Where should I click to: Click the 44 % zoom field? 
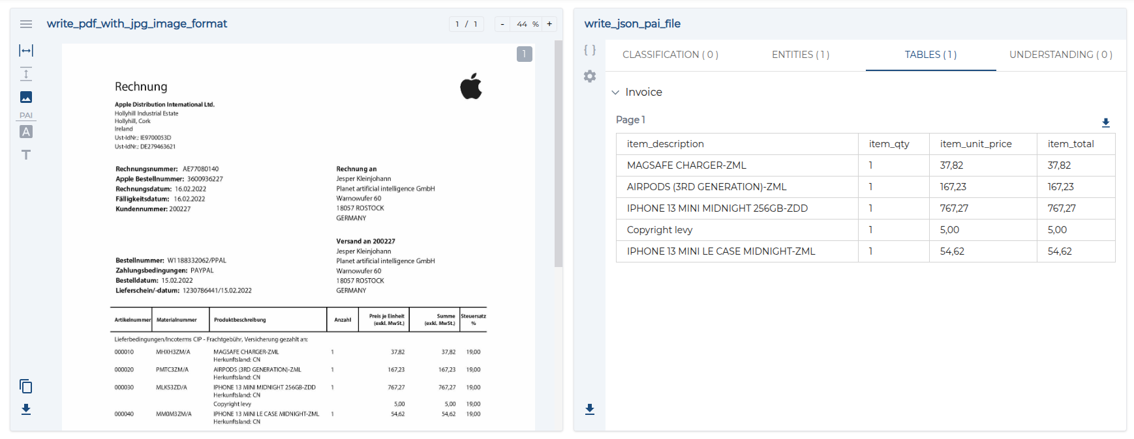point(527,24)
